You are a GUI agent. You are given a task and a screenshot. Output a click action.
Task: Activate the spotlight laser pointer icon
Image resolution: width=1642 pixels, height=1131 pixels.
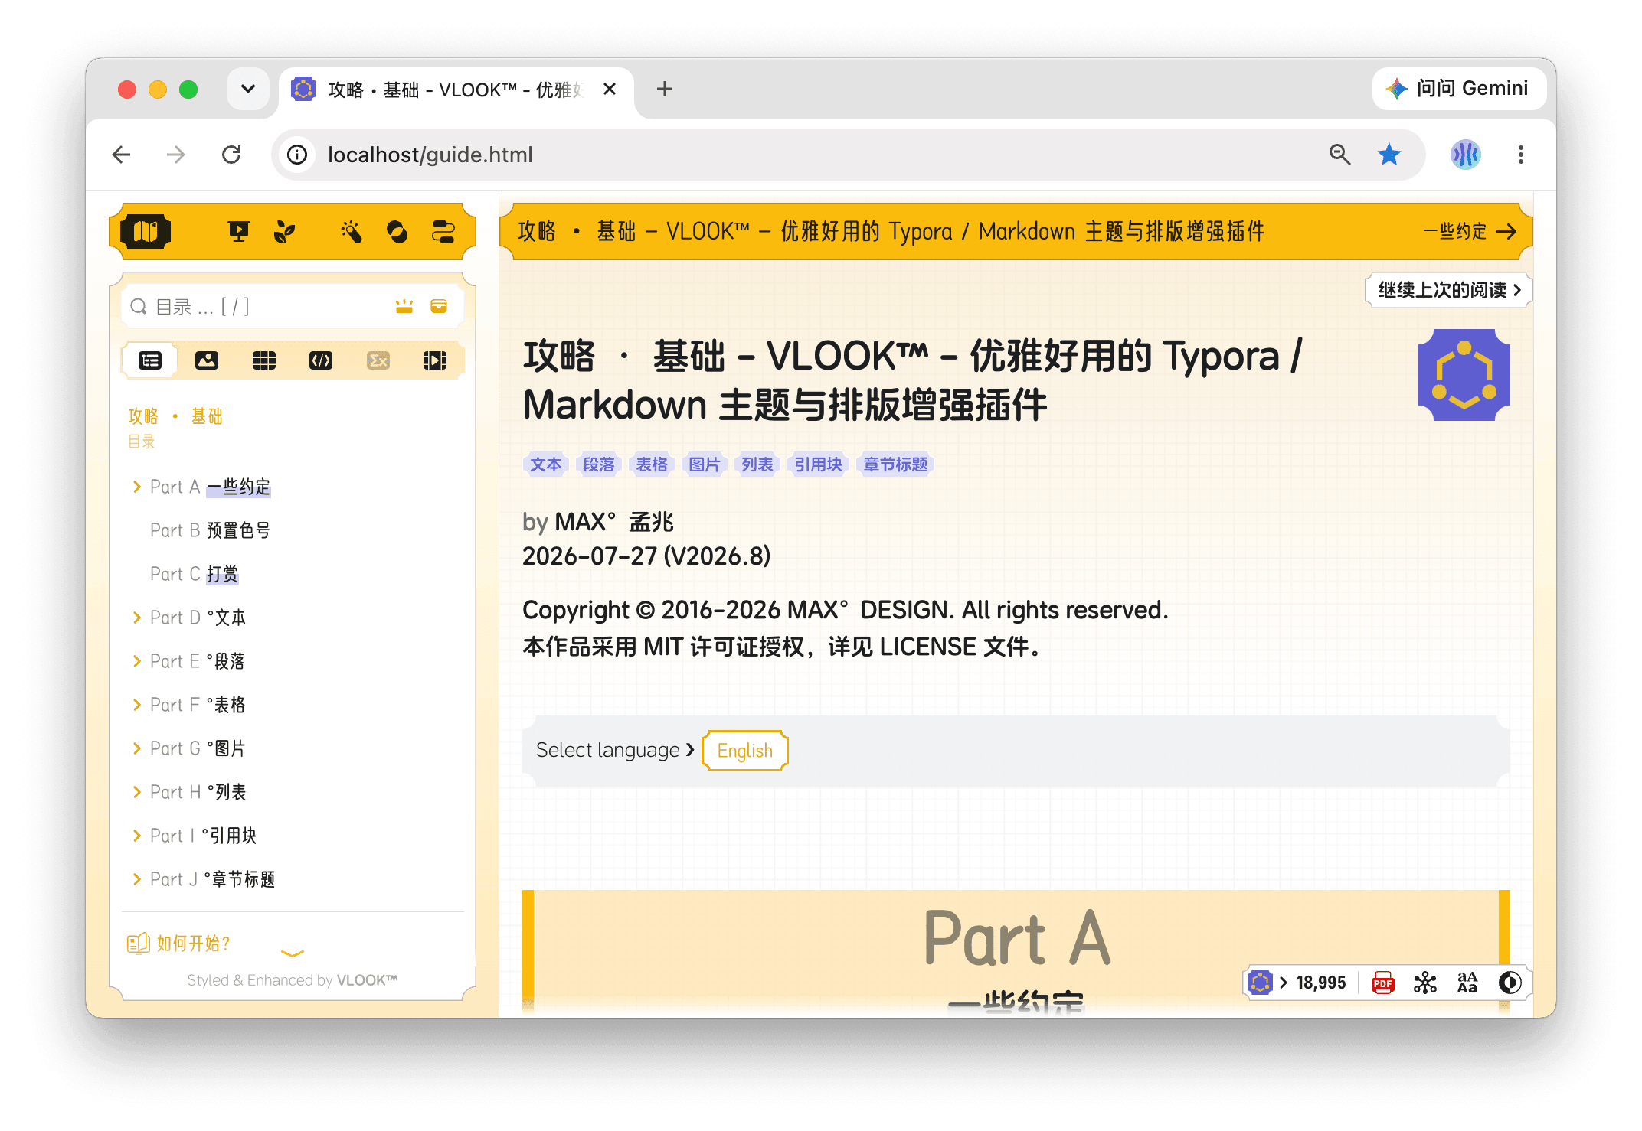click(x=352, y=231)
